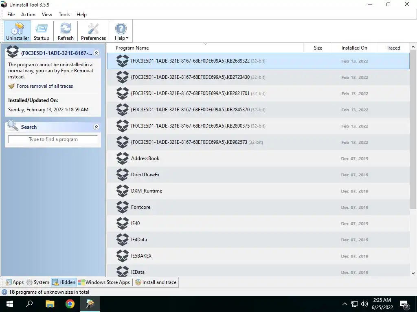Screen dimensions: 417x312
Task: Click the broom icon beside Force removal
Action: 11,86
